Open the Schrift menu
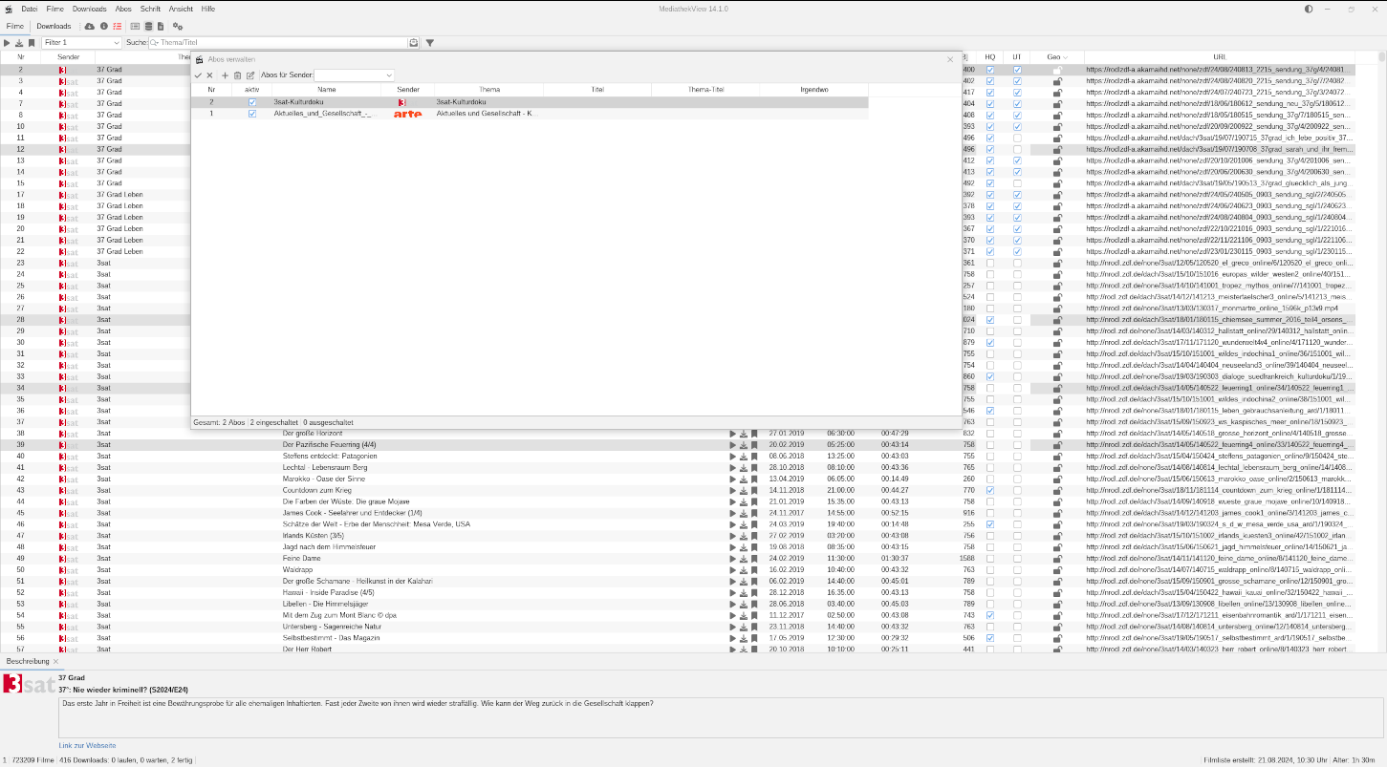 tap(150, 9)
